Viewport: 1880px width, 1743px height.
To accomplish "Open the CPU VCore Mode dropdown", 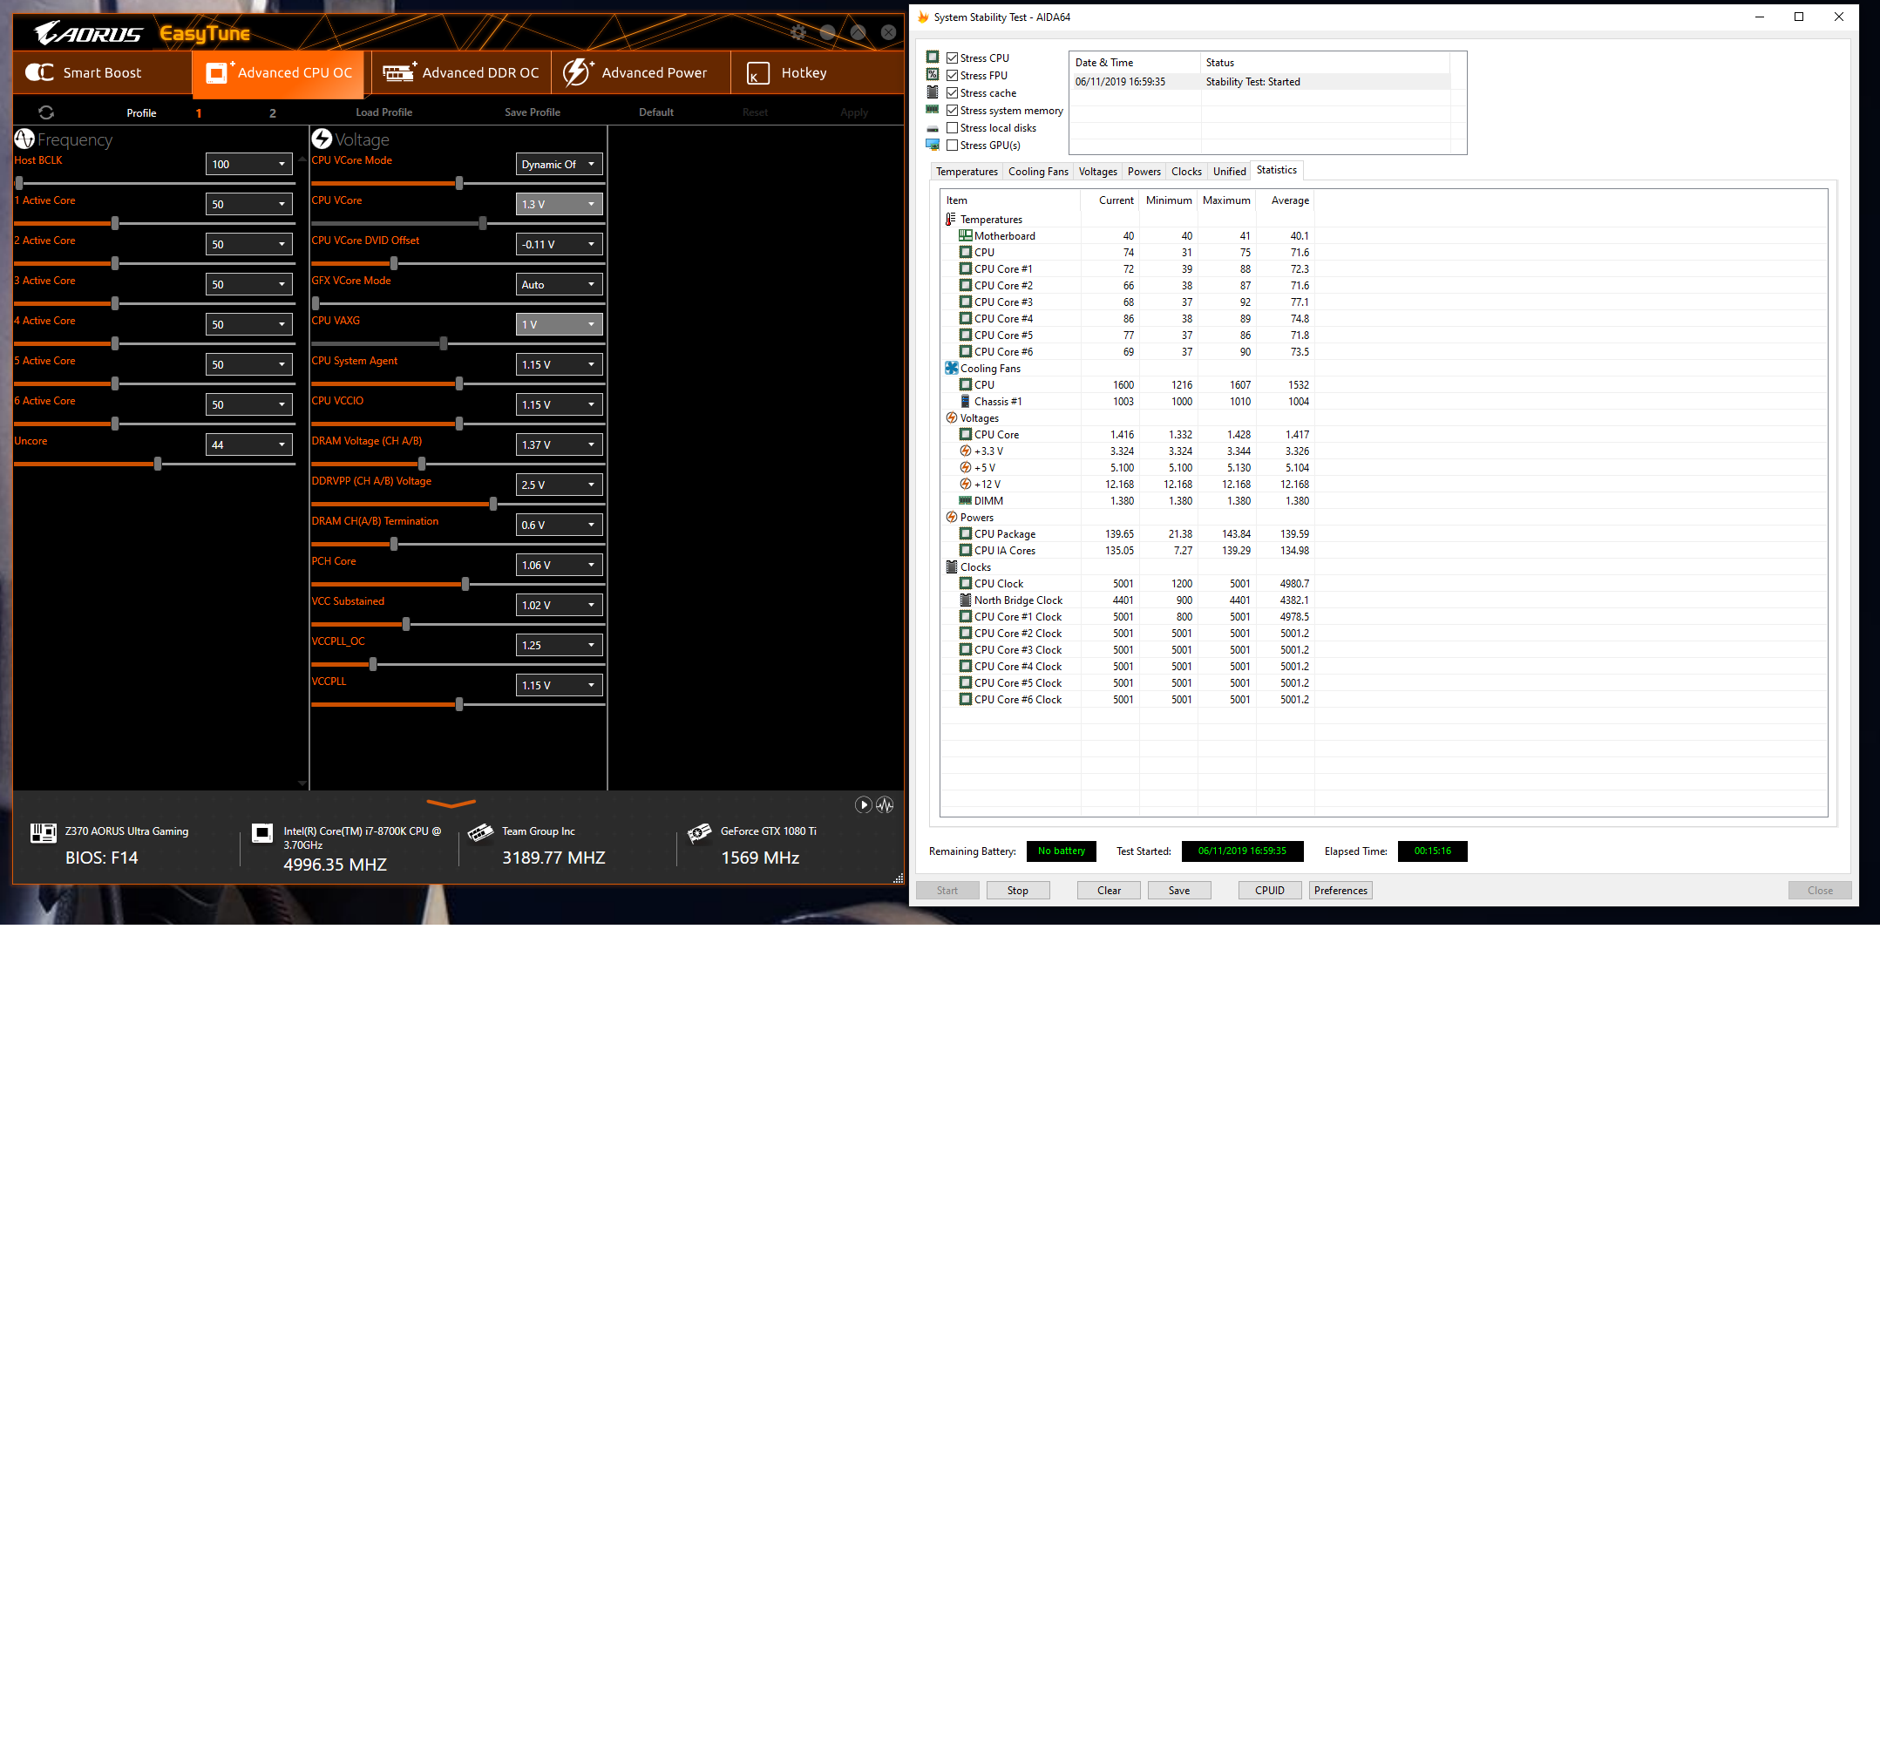I will pos(560,164).
